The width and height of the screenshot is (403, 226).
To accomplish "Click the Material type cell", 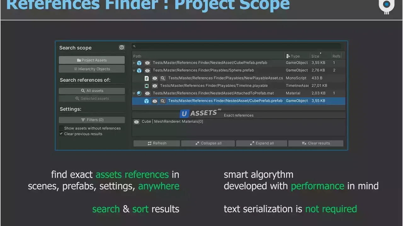I will click(293, 93).
